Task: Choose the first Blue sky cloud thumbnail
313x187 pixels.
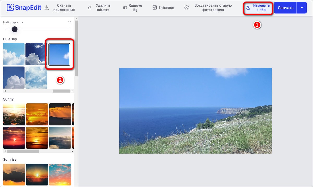Action: coord(14,54)
